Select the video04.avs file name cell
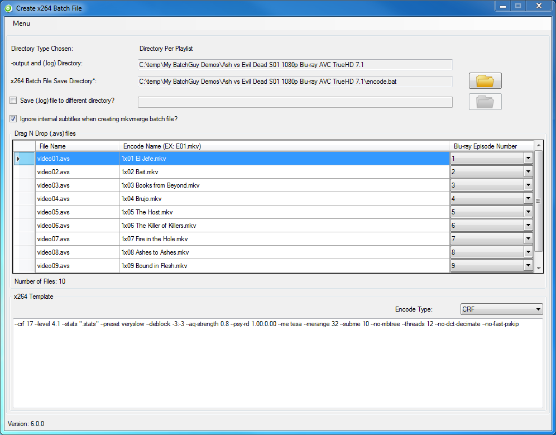 tap(77, 199)
